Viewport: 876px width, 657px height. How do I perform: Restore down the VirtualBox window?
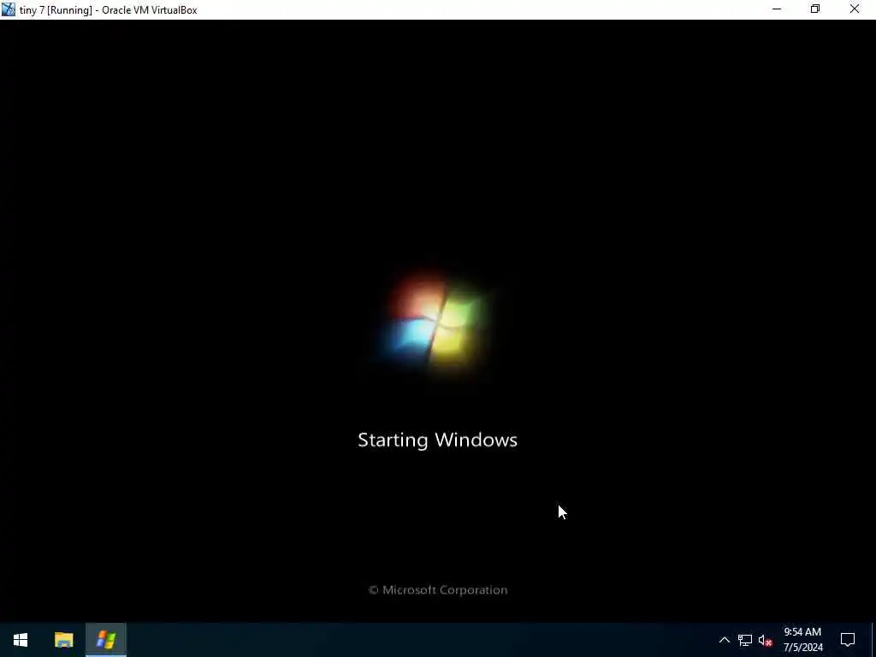(x=815, y=9)
